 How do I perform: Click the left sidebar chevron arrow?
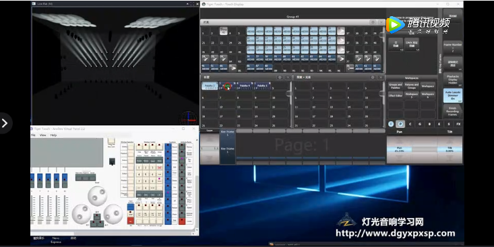click(x=5, y=123)
